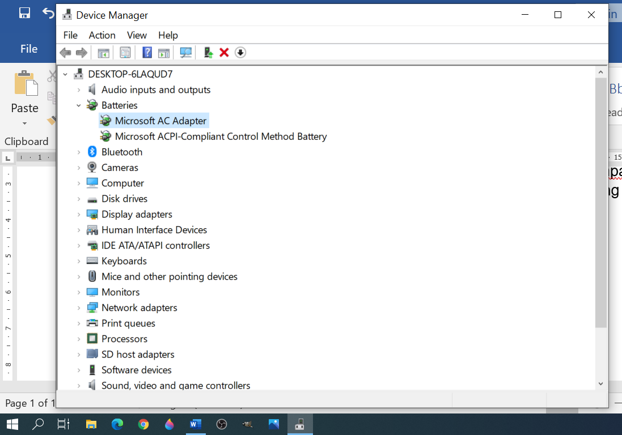Click the vertical scrollbar thumb

point(600,203)
